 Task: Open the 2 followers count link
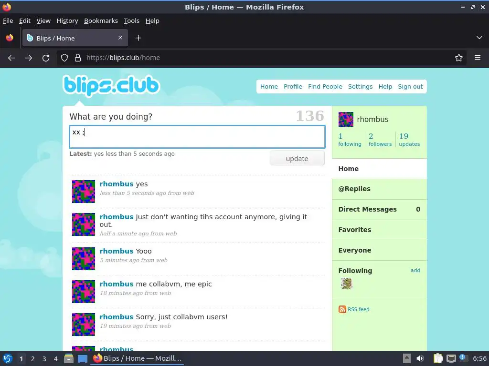(380, 140)
